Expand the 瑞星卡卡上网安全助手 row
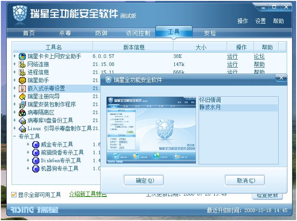The width and height of the screenshot is (297, 221). 15,56
